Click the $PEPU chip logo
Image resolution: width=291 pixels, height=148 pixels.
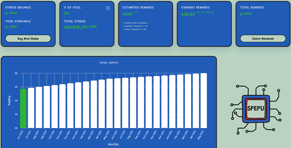coord(256,108)
